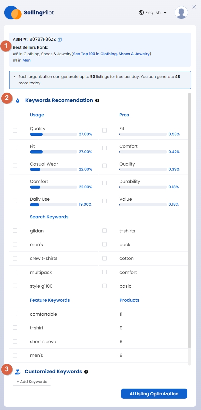The width and height of the screenshot is (201, 410).
Task: Start AI Listing Optimization
Action: [x=154, y=394]
